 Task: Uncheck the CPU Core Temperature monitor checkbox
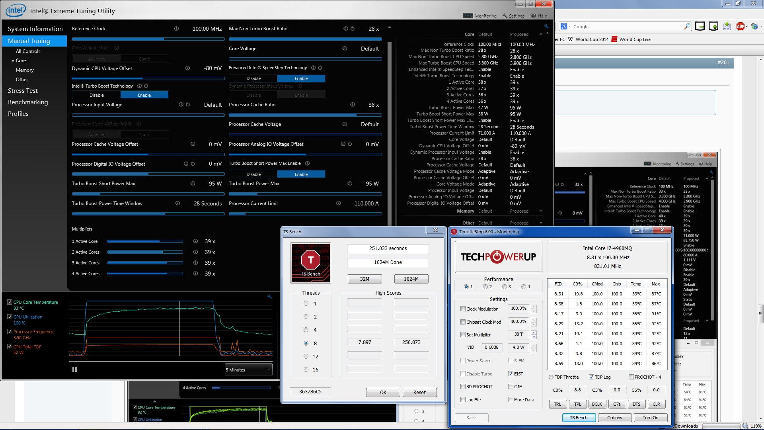click(10, 302)
